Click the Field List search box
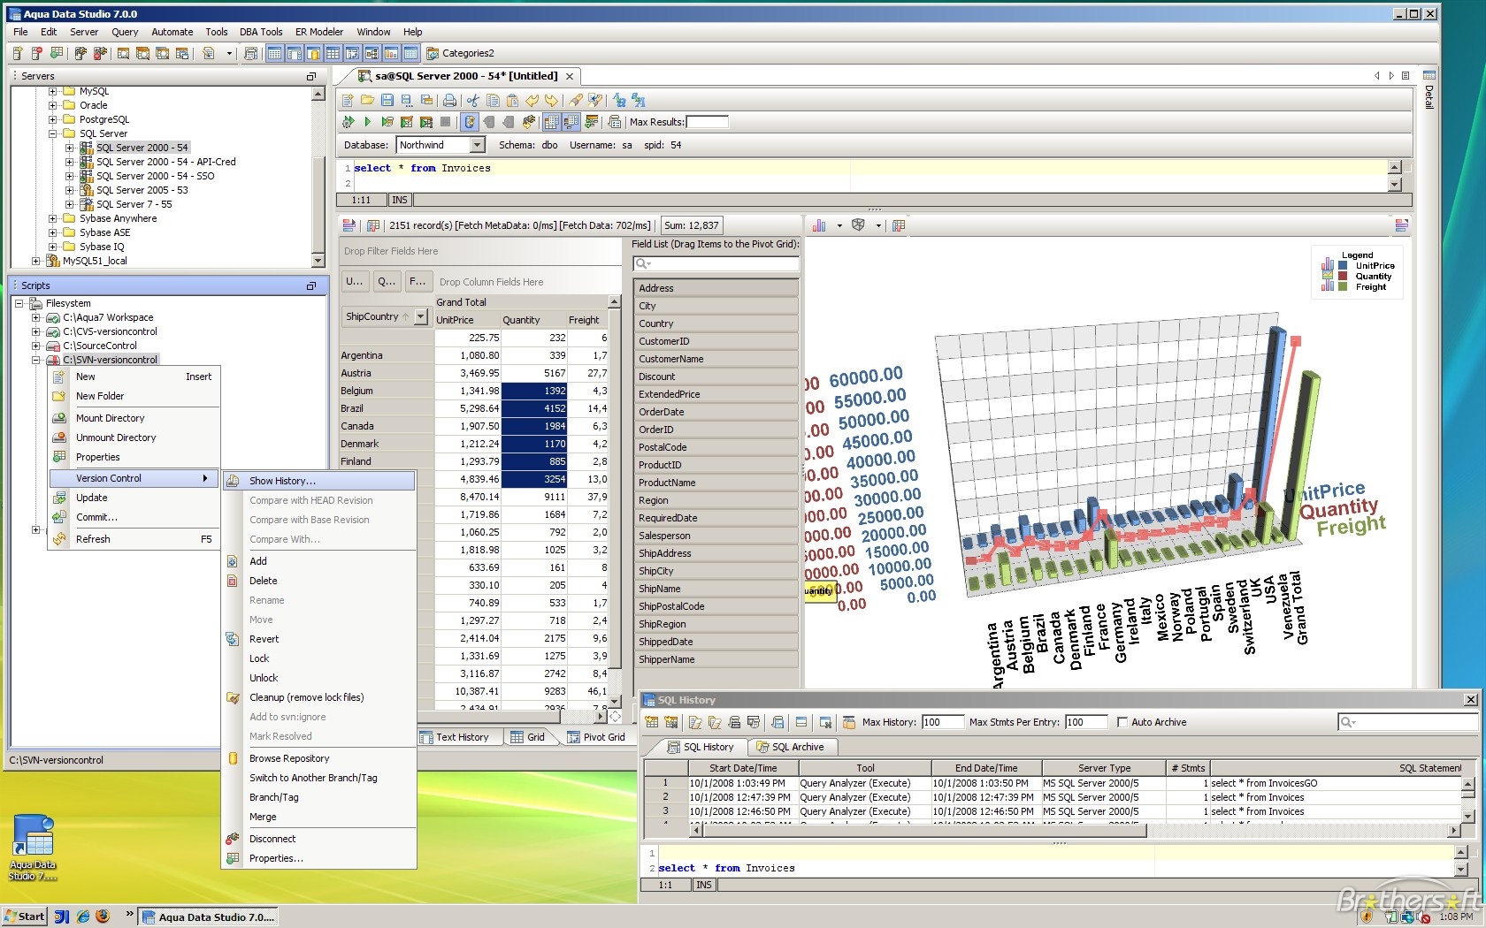The image size is (1486, 928). click(x=716, y=263)
